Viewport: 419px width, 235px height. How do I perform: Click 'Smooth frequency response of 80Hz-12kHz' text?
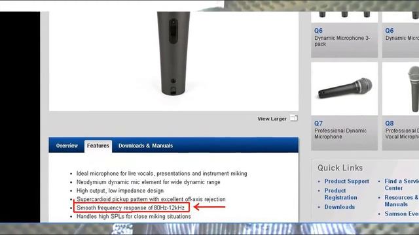(x=131, y=208)
